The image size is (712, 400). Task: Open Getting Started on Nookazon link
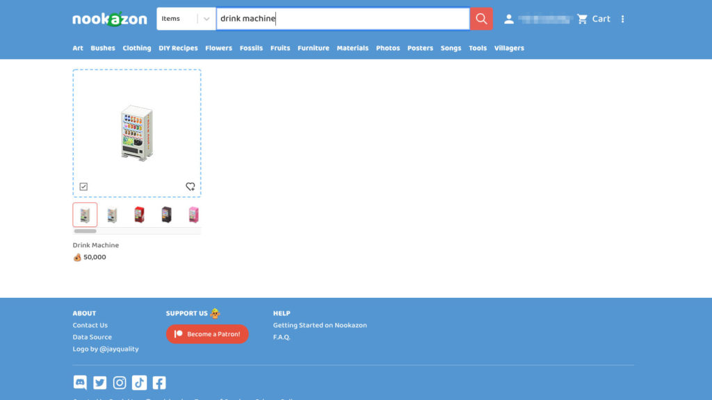(x=320, y=325)
